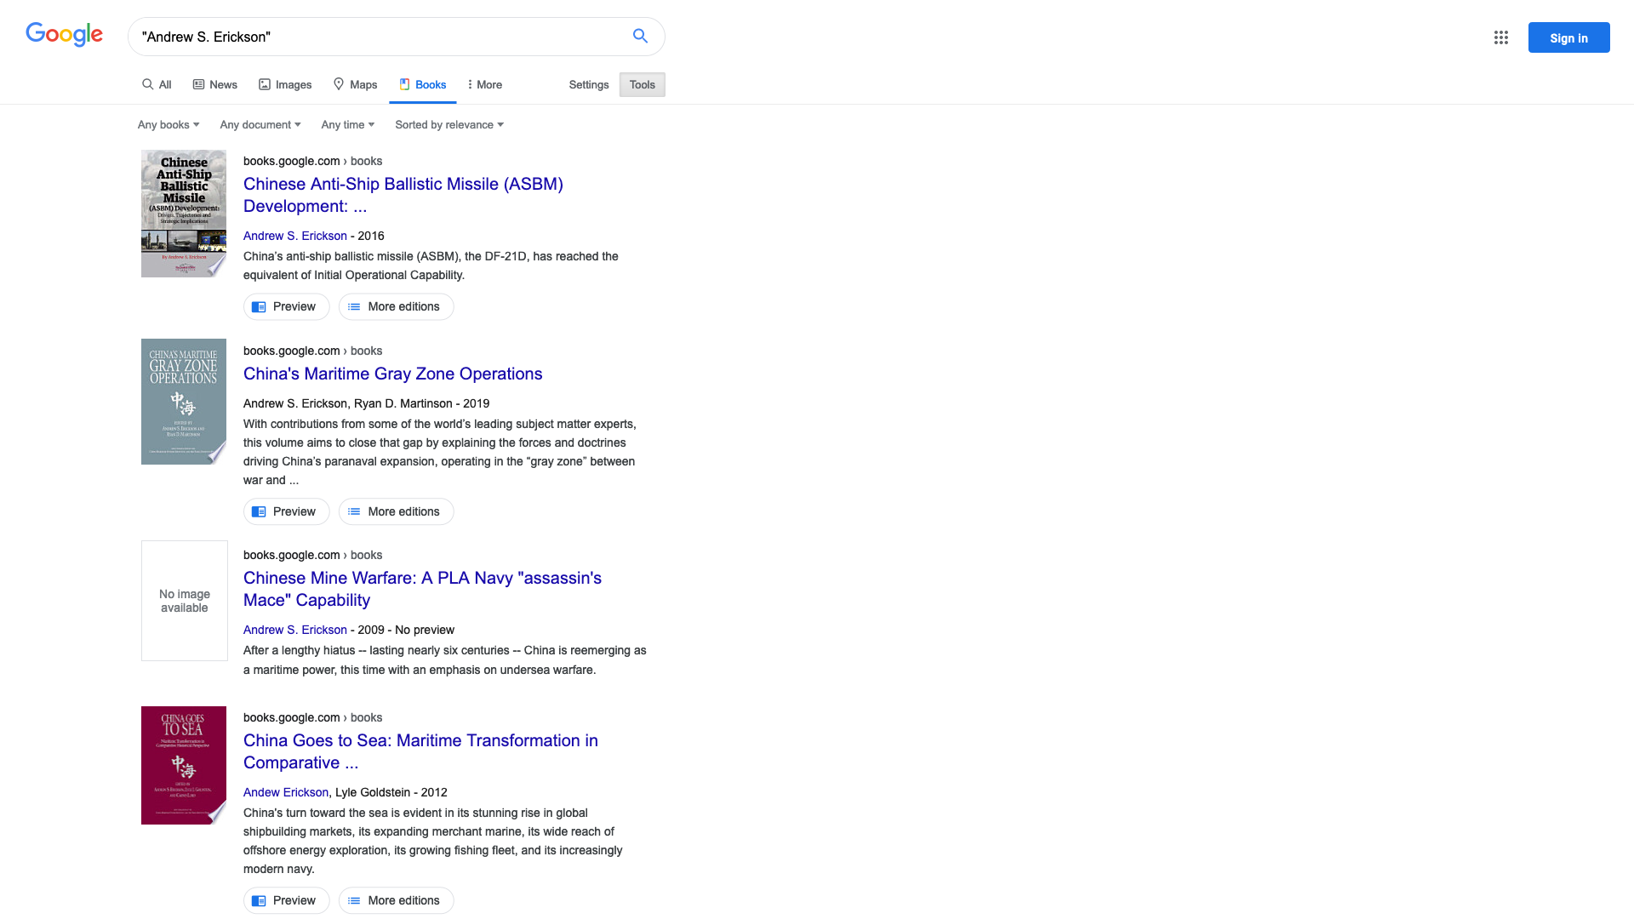This screenshot has height=919, width=1634.
Task: Switch to the News tab
Action: tap(215, 84)
